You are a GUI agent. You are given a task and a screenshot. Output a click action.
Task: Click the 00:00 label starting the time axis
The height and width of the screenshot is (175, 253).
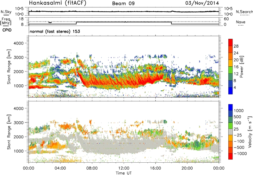29,168
